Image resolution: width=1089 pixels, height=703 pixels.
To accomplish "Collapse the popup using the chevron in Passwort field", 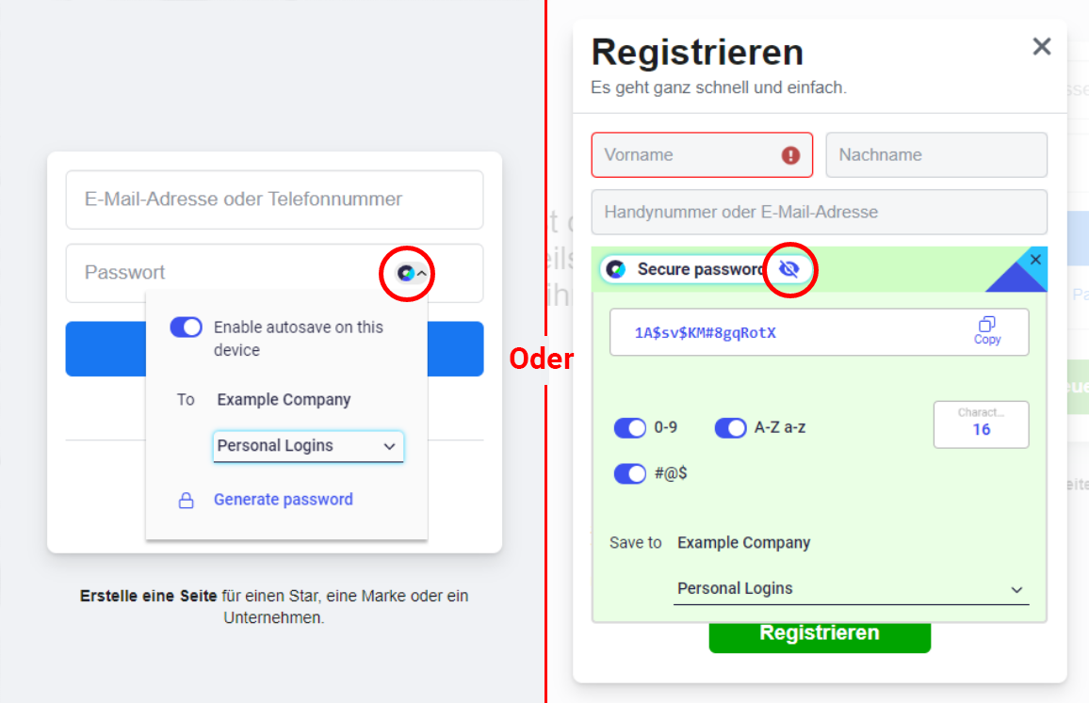I will (x=422, y=274).
